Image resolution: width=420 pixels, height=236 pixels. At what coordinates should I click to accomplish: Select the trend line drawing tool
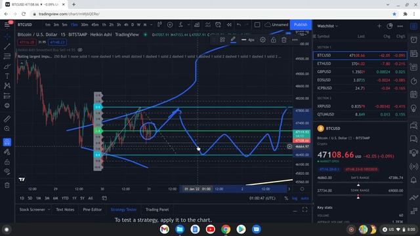tap(7, 47)
